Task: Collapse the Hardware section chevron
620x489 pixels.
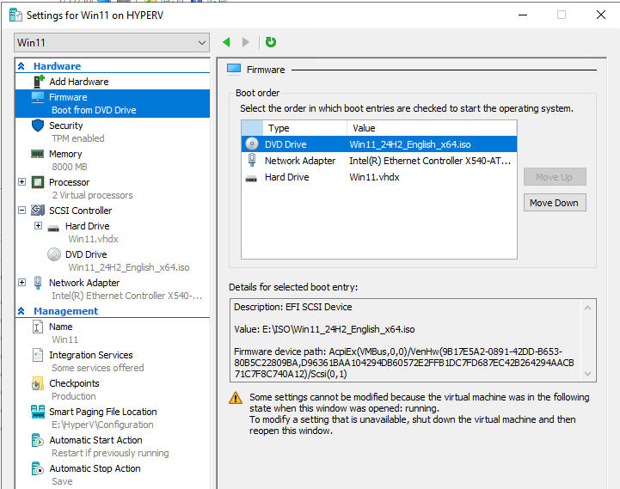Action: coord(21,66)
